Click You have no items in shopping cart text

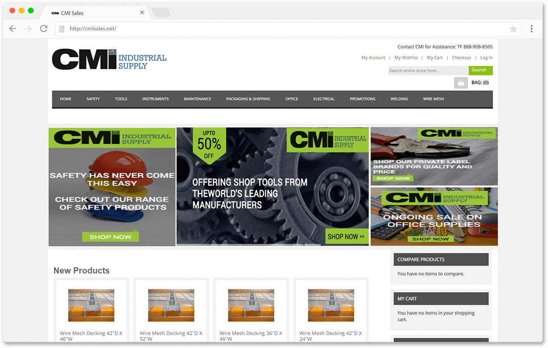coord(436,316)
